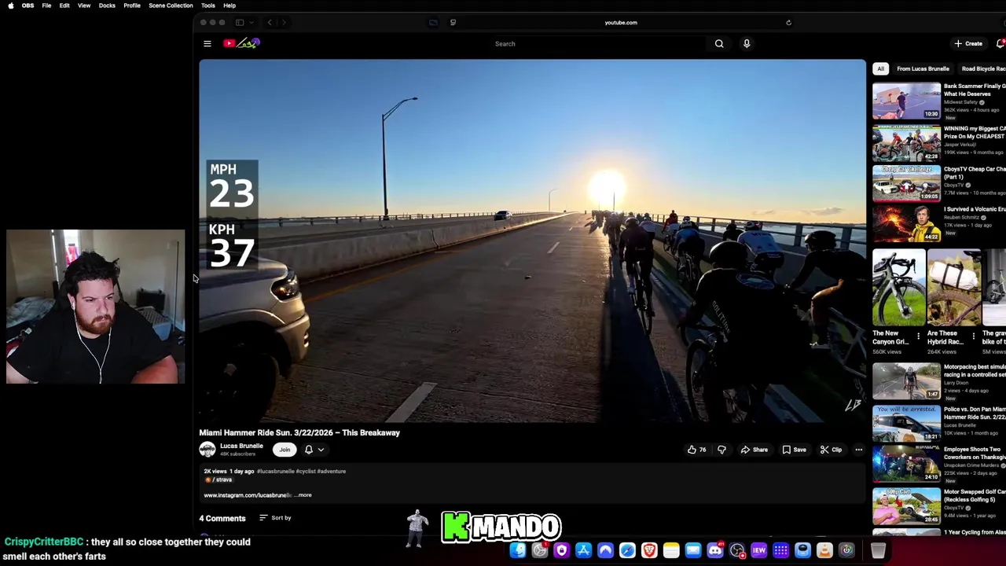Open notification bell dropdown for channel
Image resolution: width=1006 pixels, height=566 pixels.
(314, 450)
